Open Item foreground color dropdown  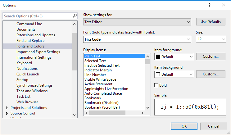coord(174,57)
